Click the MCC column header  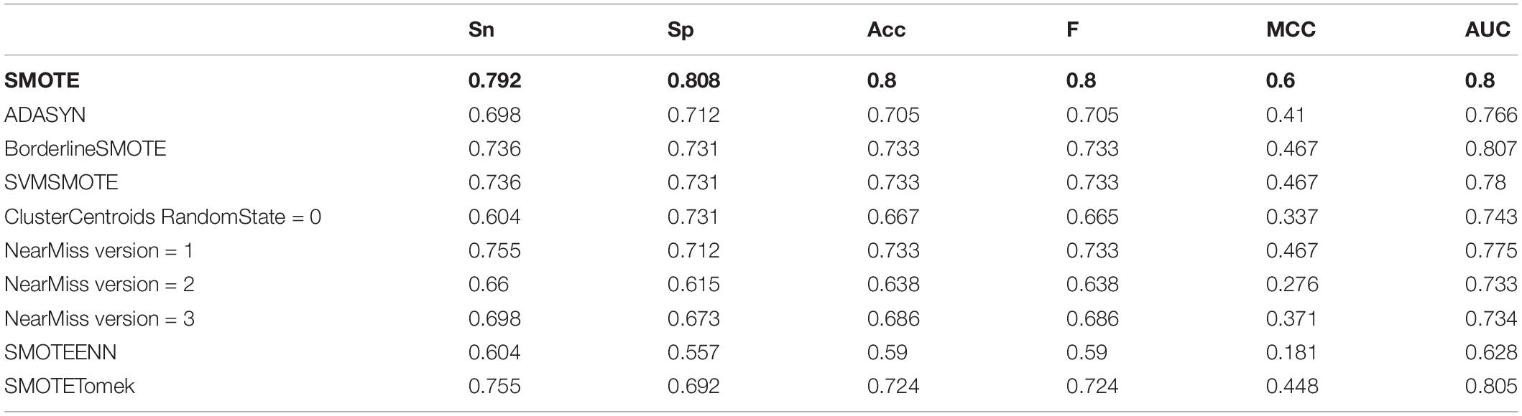pyautogui.click(x=1291, y=30)
